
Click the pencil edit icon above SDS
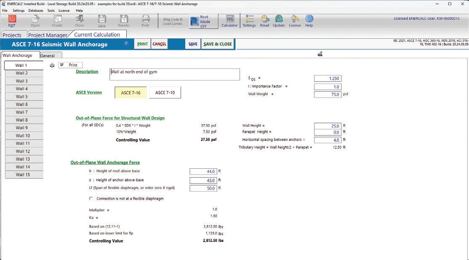tap(320, 54)
